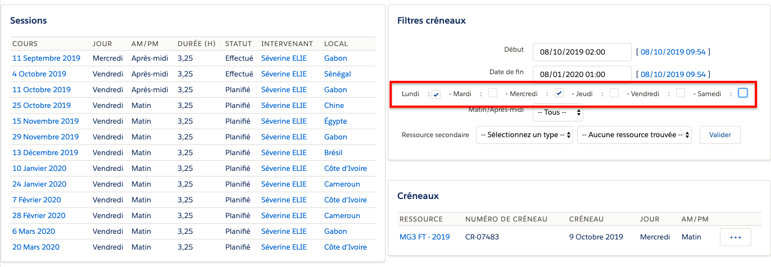Viewport: 771px width, 267px height.
Task: Open the 11 Septembre 2019 session
Action: click(x=46, y=58)
